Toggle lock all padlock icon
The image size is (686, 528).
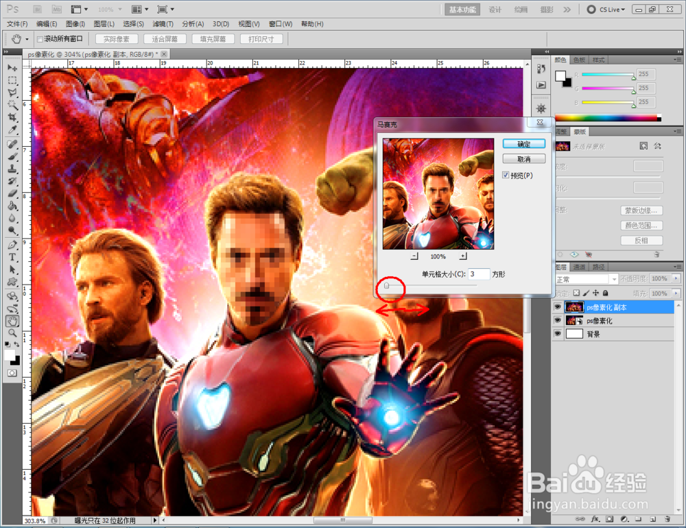tap(606, 293)
